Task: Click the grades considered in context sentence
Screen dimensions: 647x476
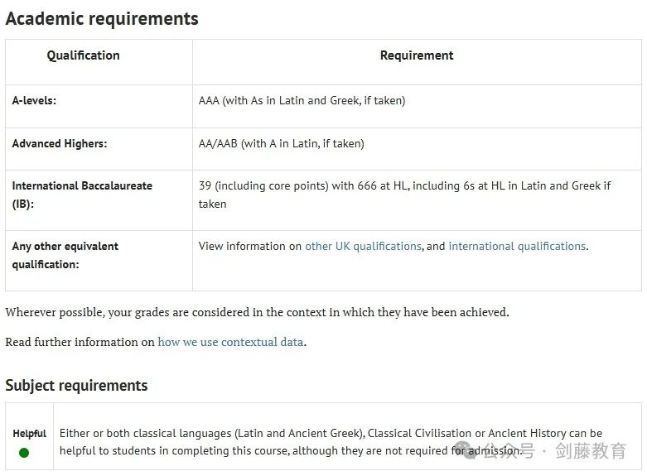Action: point(257,312)
